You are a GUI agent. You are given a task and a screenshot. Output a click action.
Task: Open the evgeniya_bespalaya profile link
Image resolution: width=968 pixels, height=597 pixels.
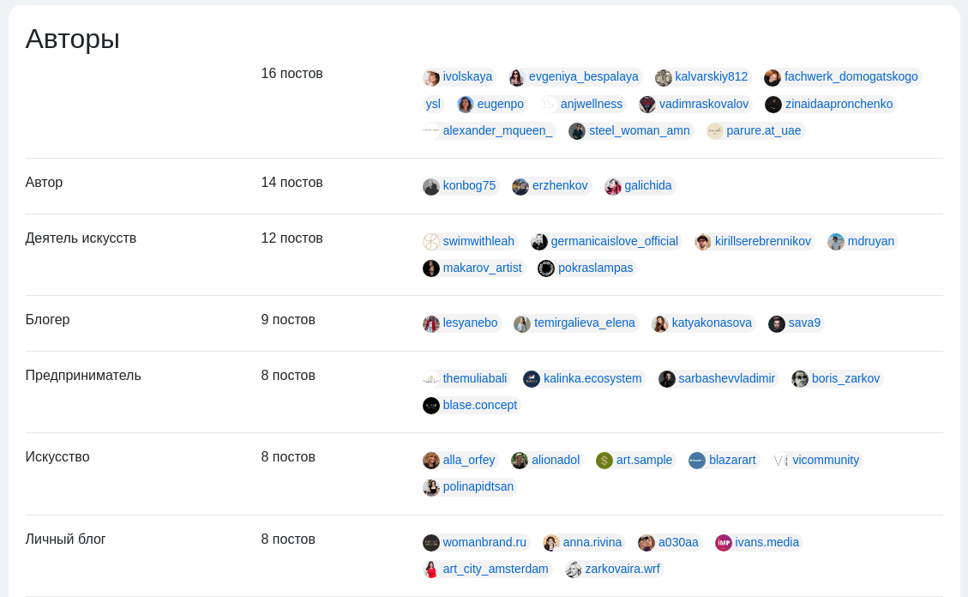point(583,76)
